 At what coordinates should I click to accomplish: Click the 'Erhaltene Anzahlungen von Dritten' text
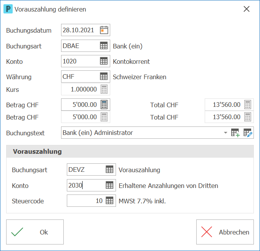pos(168,186)
